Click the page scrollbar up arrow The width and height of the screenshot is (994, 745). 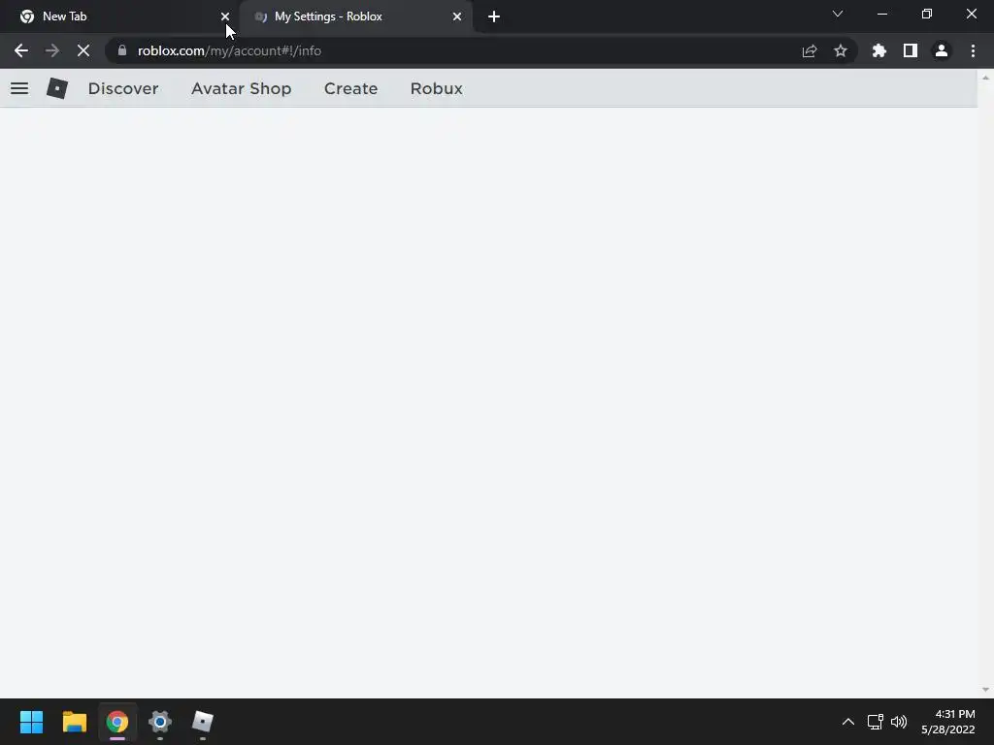[x=985, y=78]
